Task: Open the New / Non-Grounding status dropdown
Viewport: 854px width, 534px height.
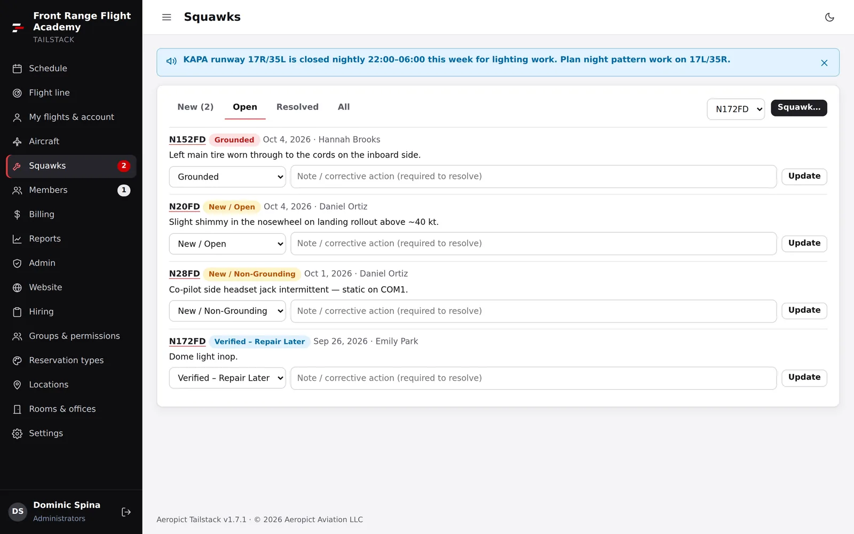Action: click(227, 311)
